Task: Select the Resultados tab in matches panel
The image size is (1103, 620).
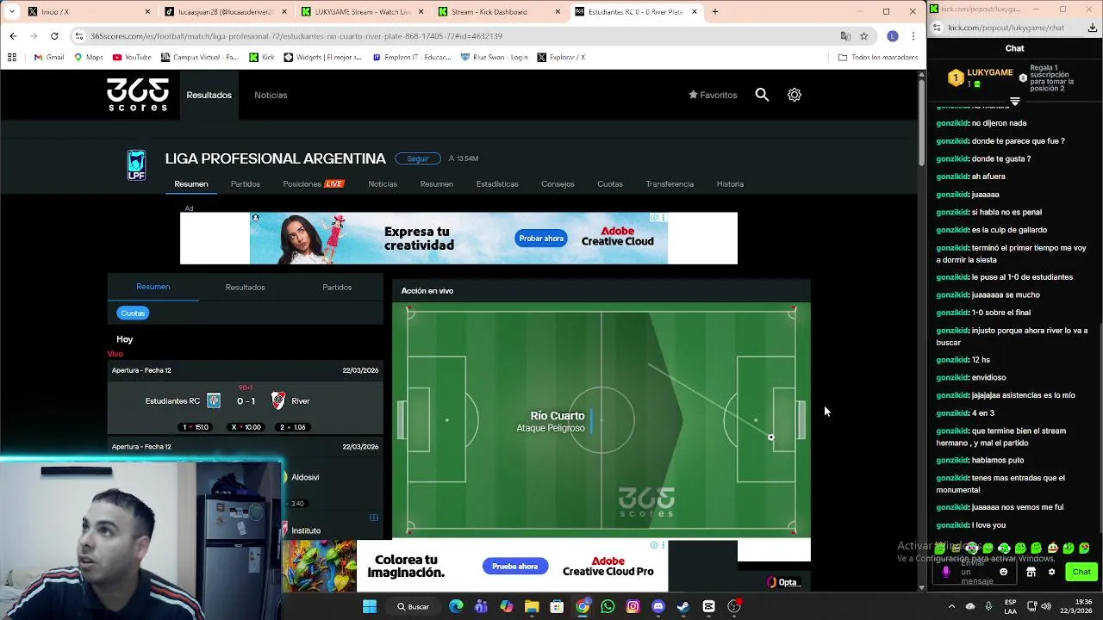Action: 246,287
